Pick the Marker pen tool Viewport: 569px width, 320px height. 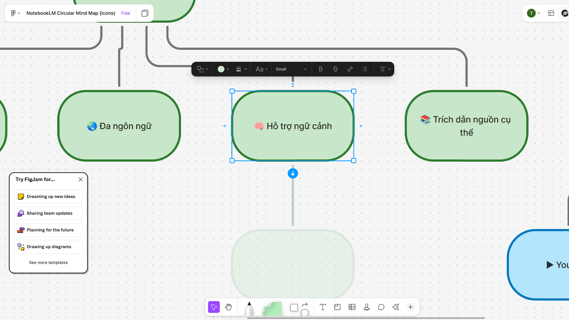point(249,308)
